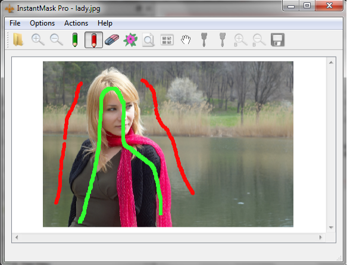Click the page magnifier preview icon
Image resolution: width=347 pixels, height=265 pixels.
click(148, 40)
